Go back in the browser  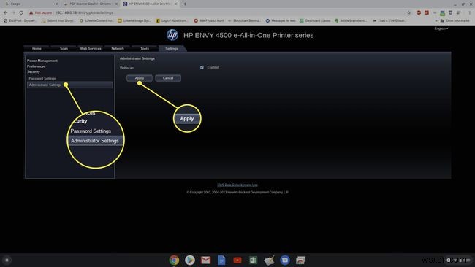(5, 12)
